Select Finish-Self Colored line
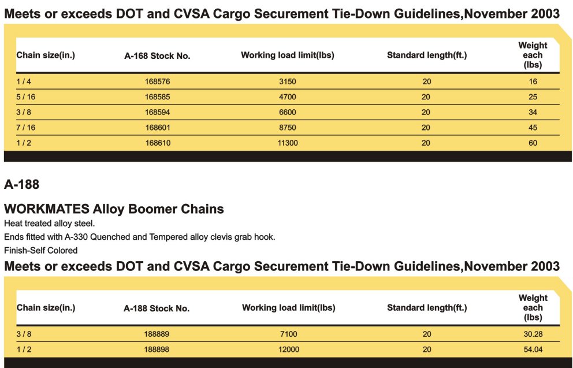Viewport: 573px width, 368px height. click(x=41, y=250)
